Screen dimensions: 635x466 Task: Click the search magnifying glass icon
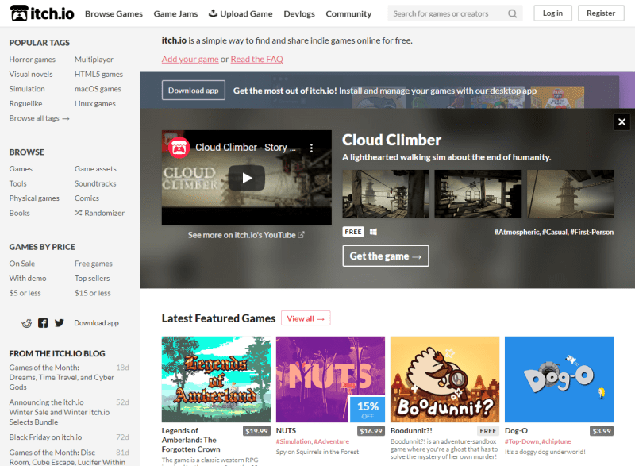click(x=513, y=13)
